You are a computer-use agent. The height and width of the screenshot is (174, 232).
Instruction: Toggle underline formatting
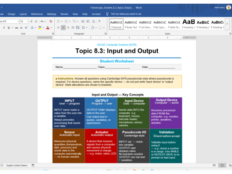9,28
